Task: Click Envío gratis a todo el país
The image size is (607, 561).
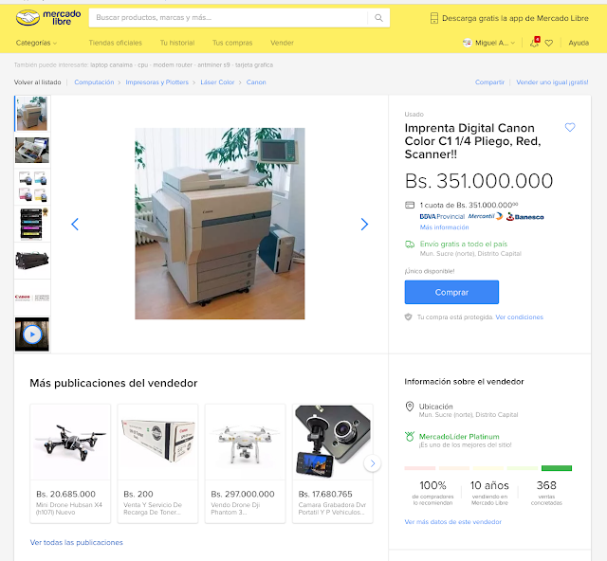Action: (464, 244)
